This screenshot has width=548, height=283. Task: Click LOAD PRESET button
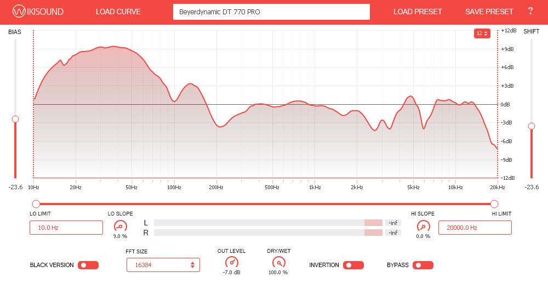[x=418, y=12]
